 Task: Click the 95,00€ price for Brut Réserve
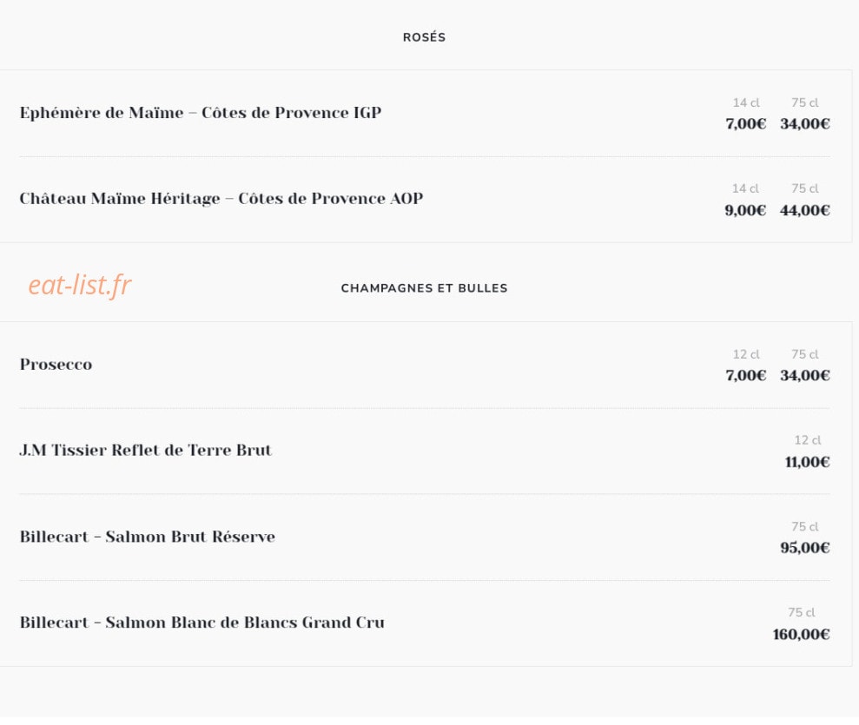[x=805, y=548]
